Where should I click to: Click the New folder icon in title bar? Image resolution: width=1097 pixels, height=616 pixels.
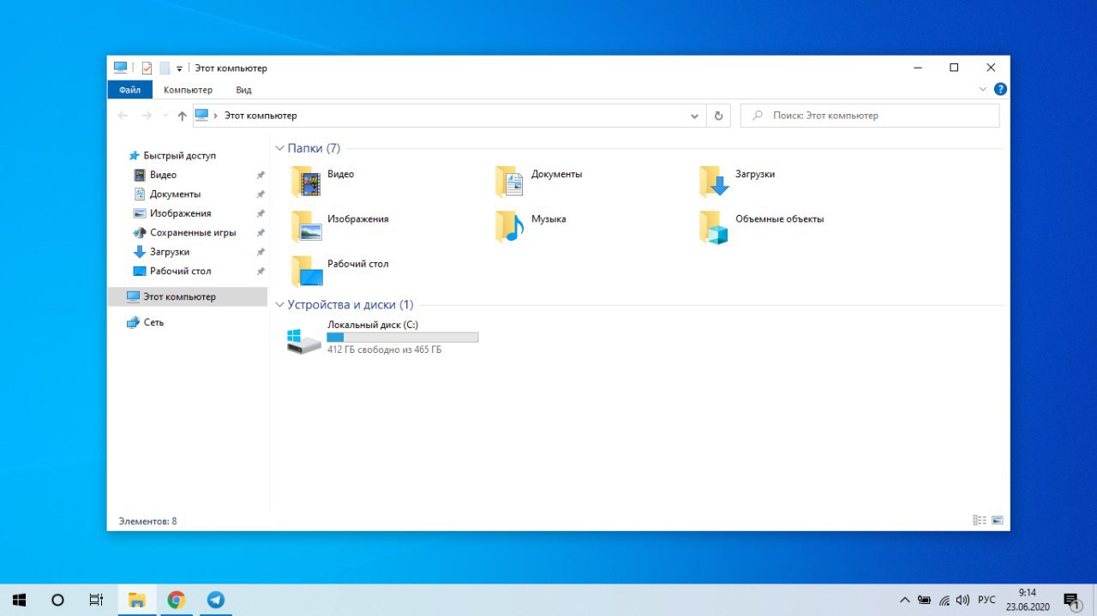click(165, 68)
